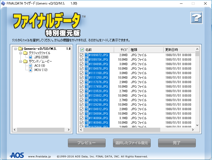Screen dimensions: 212x160
Task: Uncheck the checkbox for #1104896.JPG
Action: (81, 64)
